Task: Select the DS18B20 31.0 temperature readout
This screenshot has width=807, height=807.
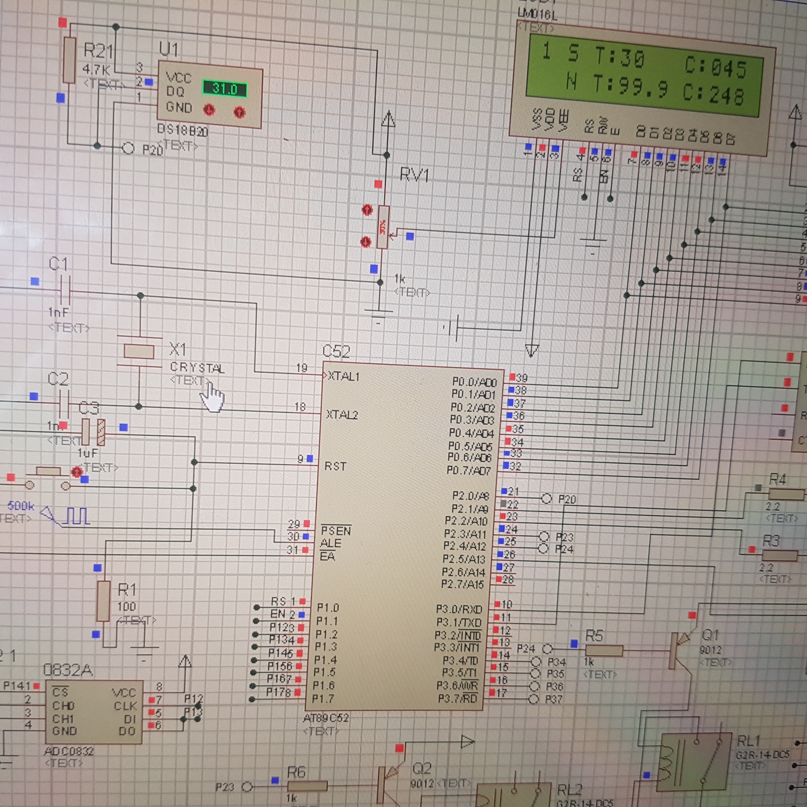Action: point(225,88)
